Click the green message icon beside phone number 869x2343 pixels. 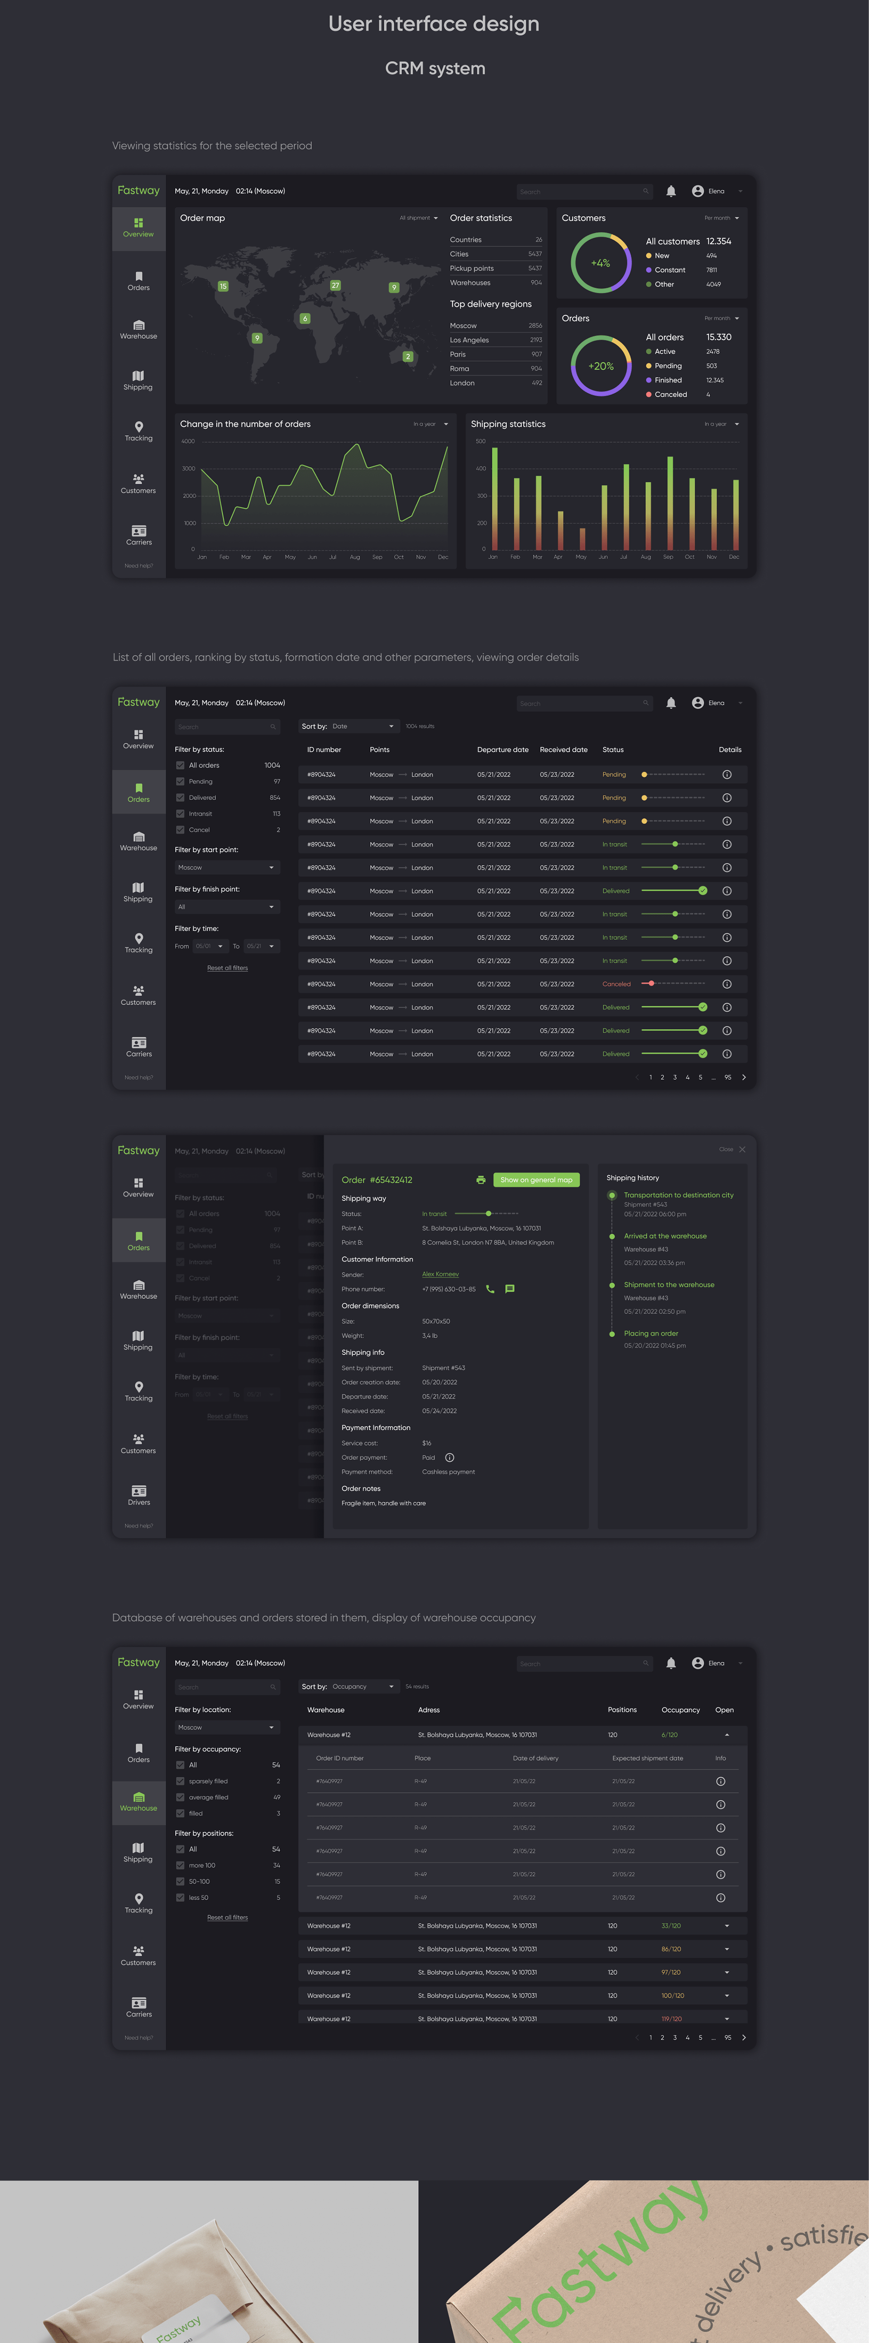click(509, 1289)
